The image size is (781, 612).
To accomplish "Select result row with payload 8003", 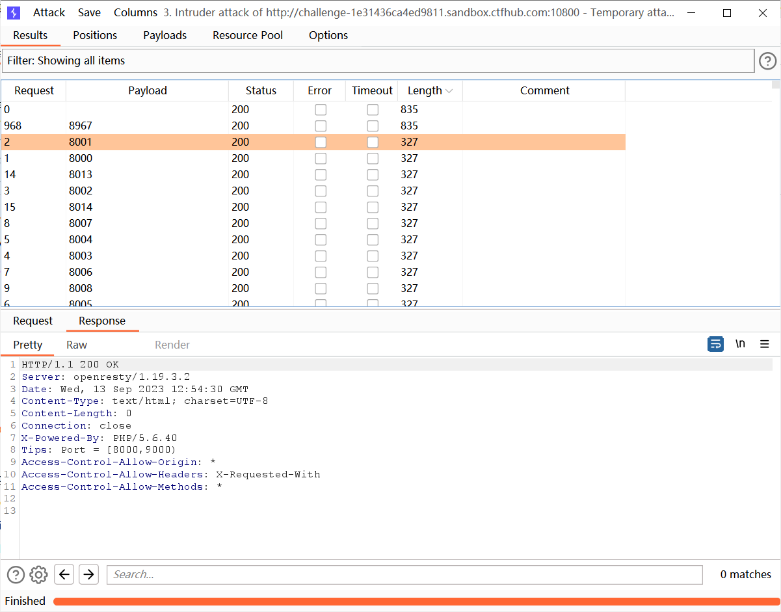I will click(x=313, y=256).
